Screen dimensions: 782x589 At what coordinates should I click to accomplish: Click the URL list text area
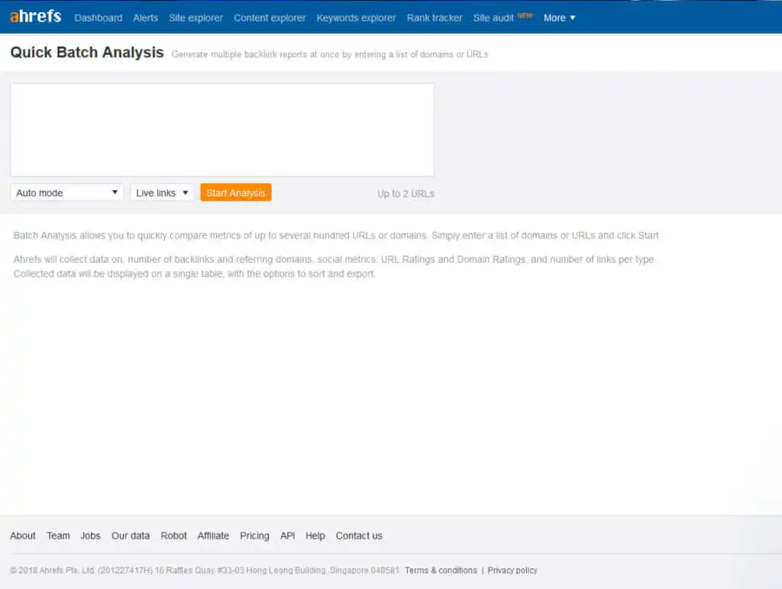[222, 129]
